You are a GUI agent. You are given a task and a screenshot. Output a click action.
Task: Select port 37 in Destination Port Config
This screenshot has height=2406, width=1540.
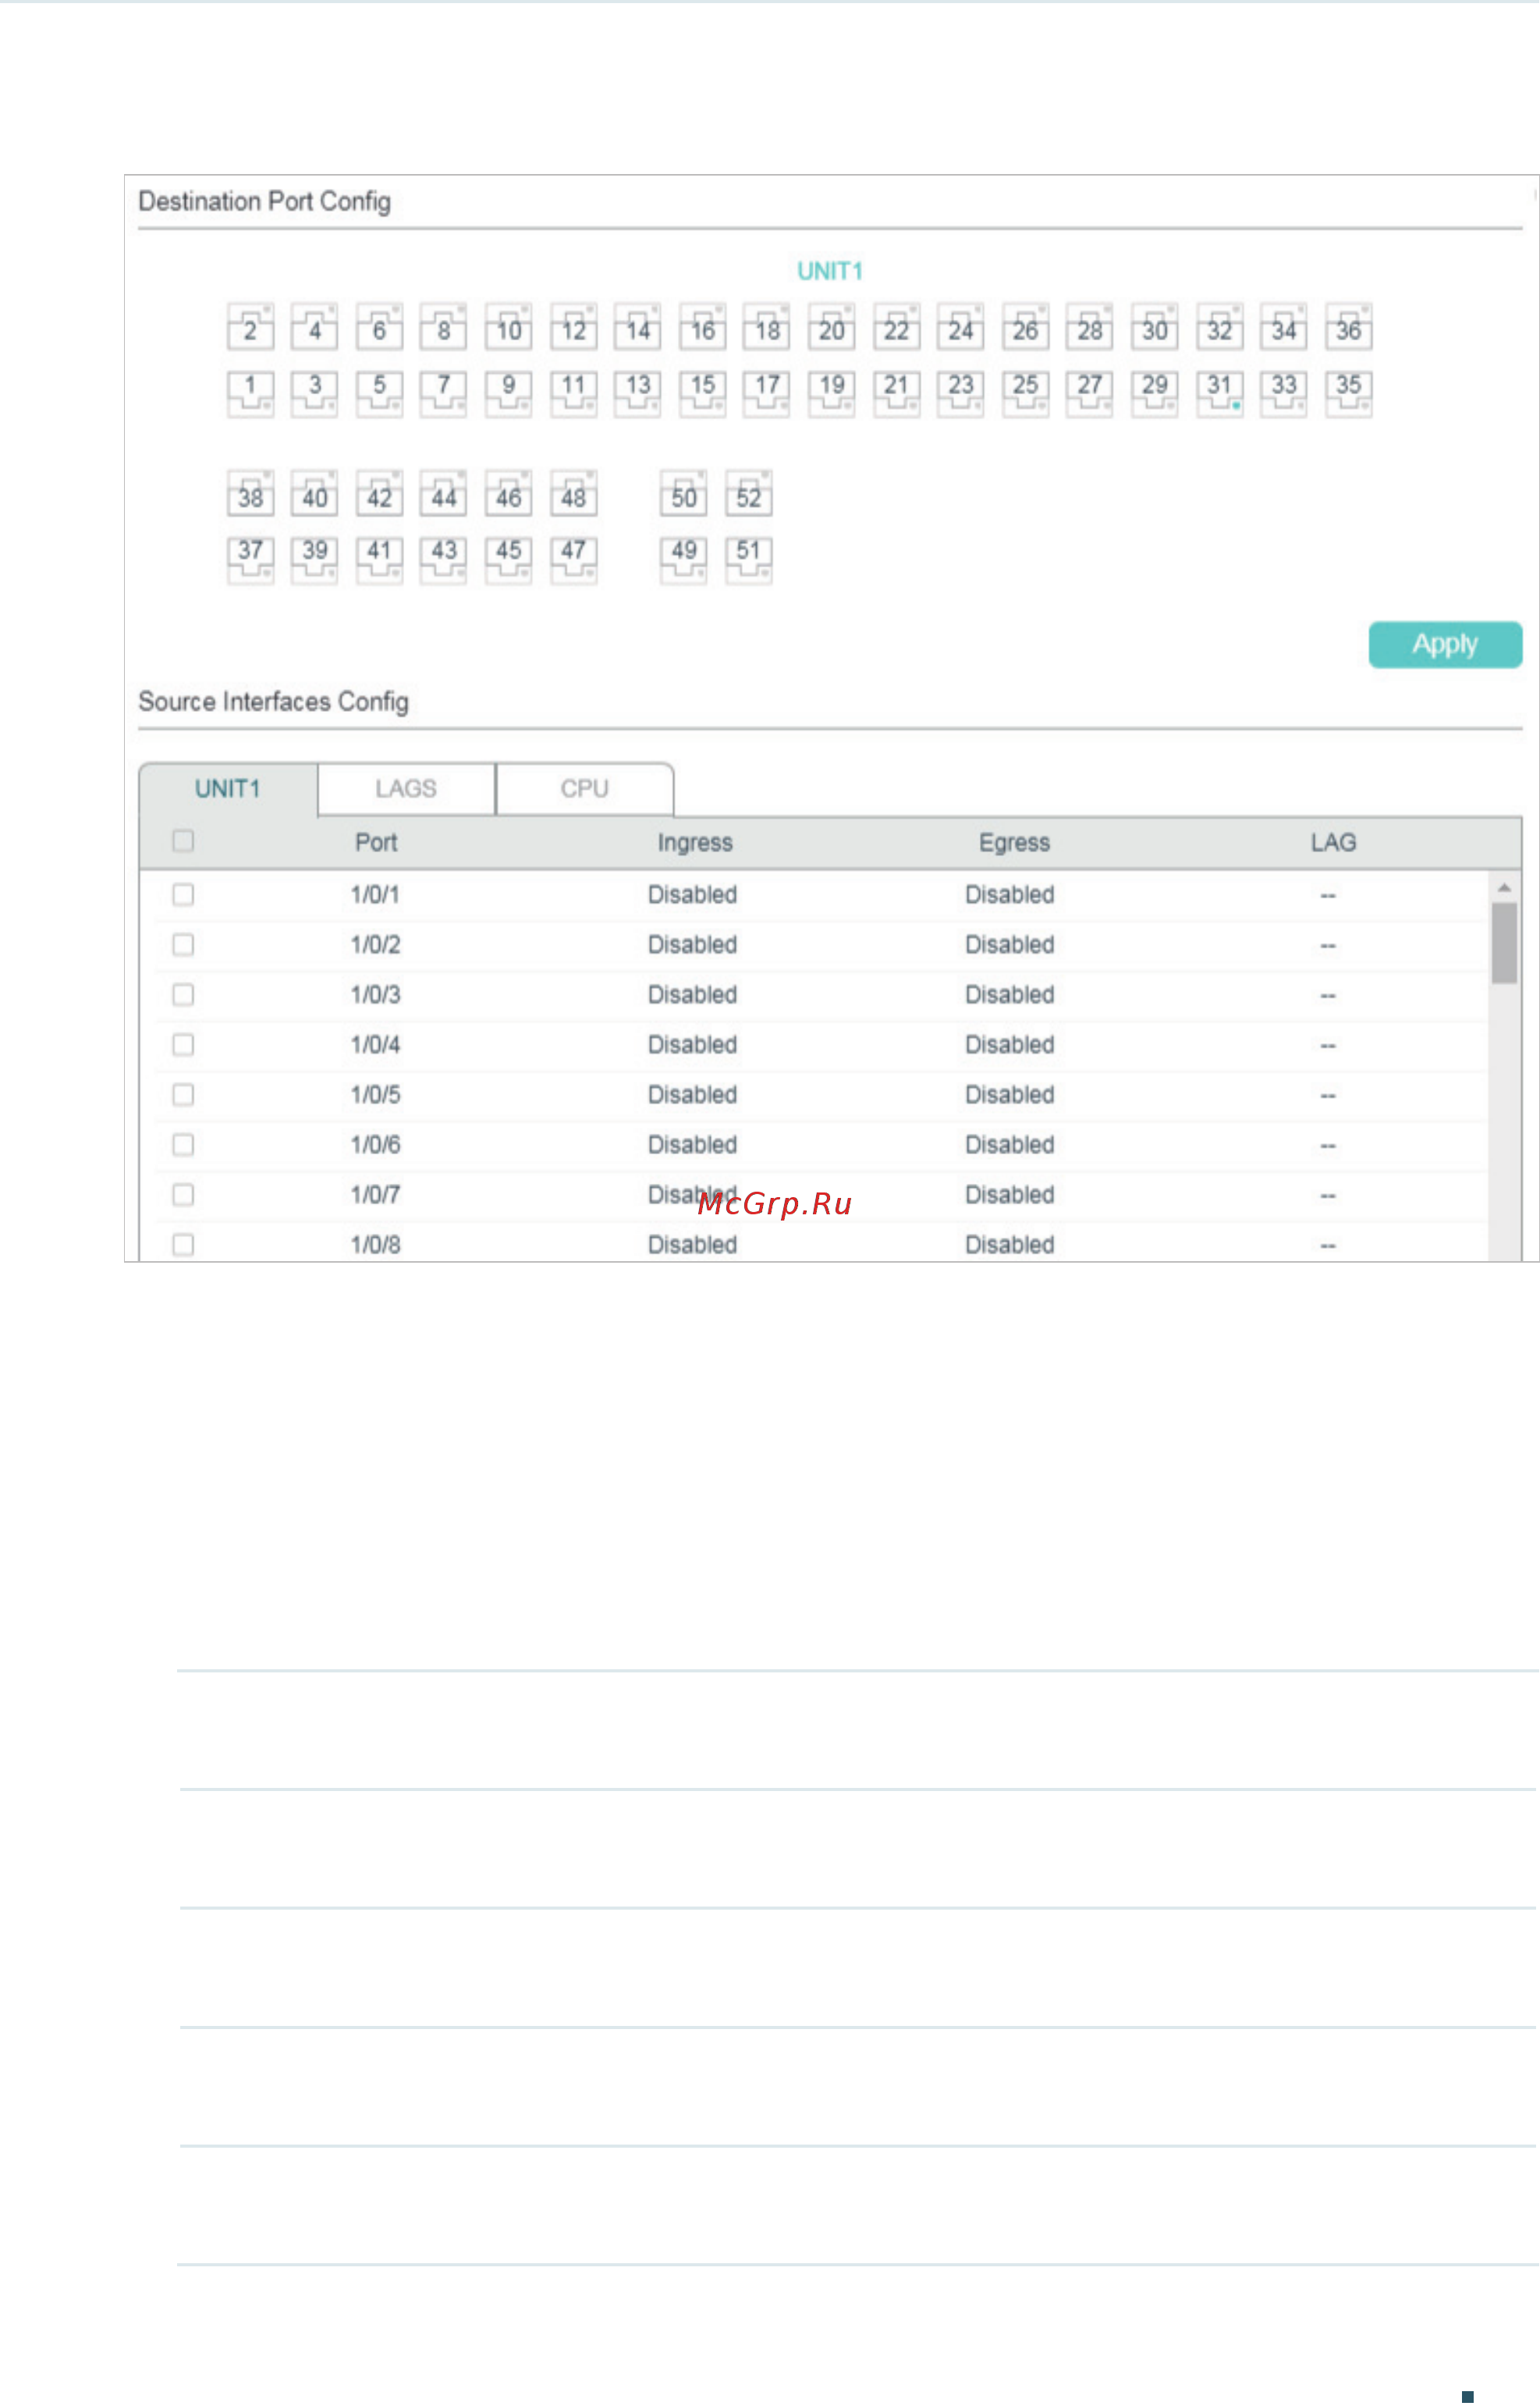250,557
